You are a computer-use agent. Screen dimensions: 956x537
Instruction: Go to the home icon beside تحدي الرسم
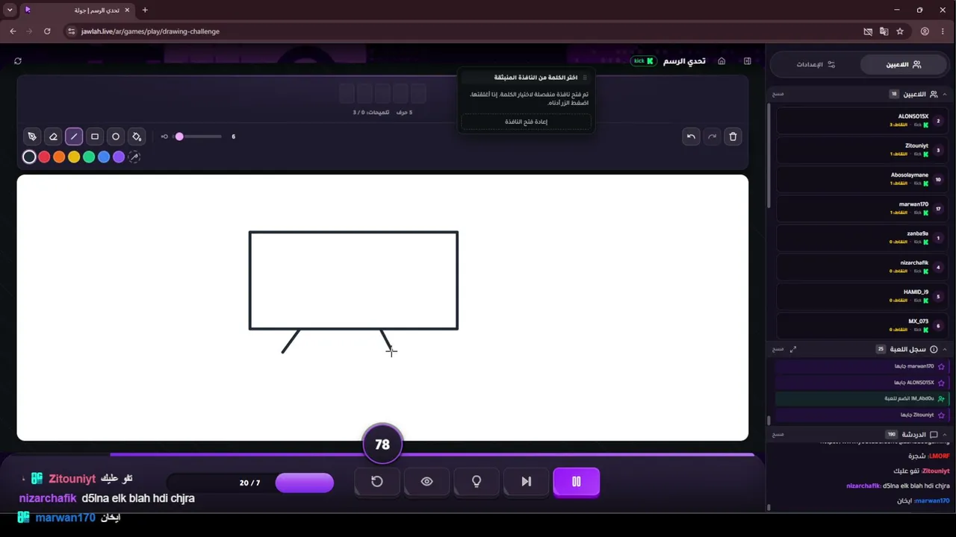(721, 61)
